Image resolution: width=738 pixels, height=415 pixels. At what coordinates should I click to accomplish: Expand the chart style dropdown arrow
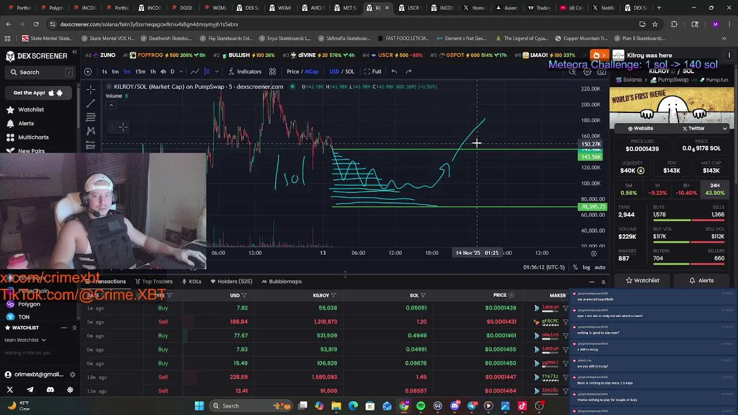217,71
